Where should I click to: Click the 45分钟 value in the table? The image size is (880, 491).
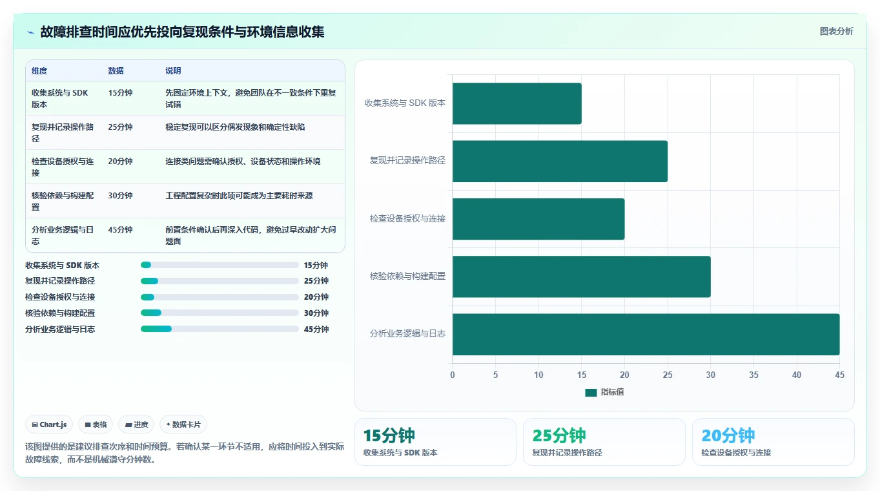tap(121, 230)
